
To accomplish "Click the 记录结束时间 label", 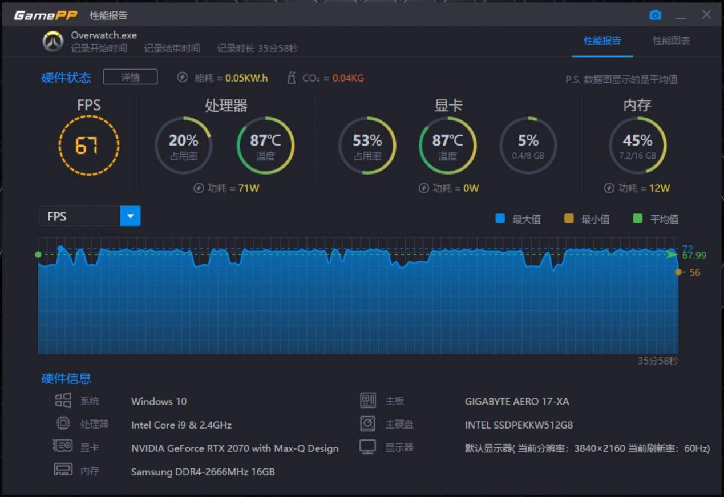I will [x=172, y=49].
